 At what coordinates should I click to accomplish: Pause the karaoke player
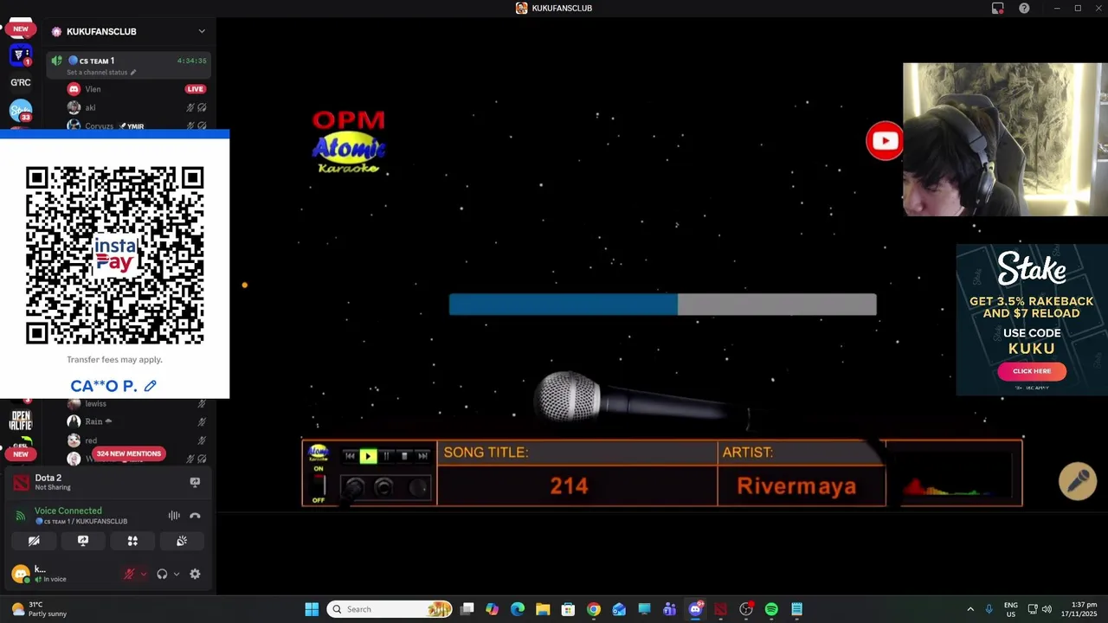[386, 456]
